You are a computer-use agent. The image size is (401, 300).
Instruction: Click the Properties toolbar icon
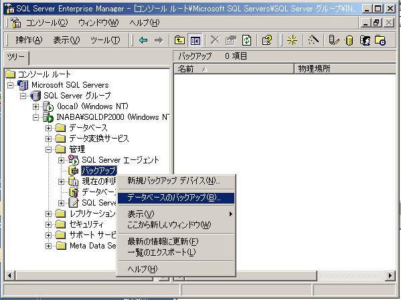[231, 40]
